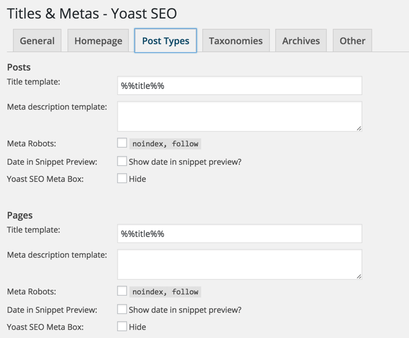
Task: Check Hide Yoast SEO Meta Box for Posts
Action: click(x=122, y=179)
